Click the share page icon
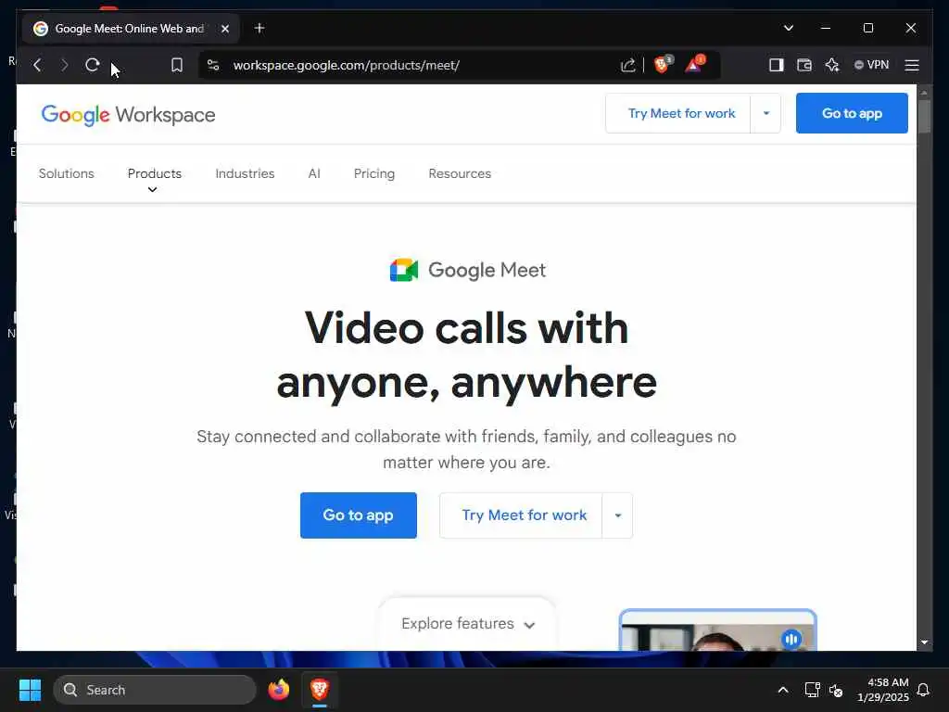The image size is (949, 712). click(x=628, y=65)
